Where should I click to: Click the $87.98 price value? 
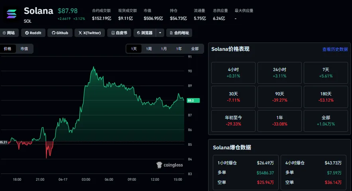[x=68, y=11]
